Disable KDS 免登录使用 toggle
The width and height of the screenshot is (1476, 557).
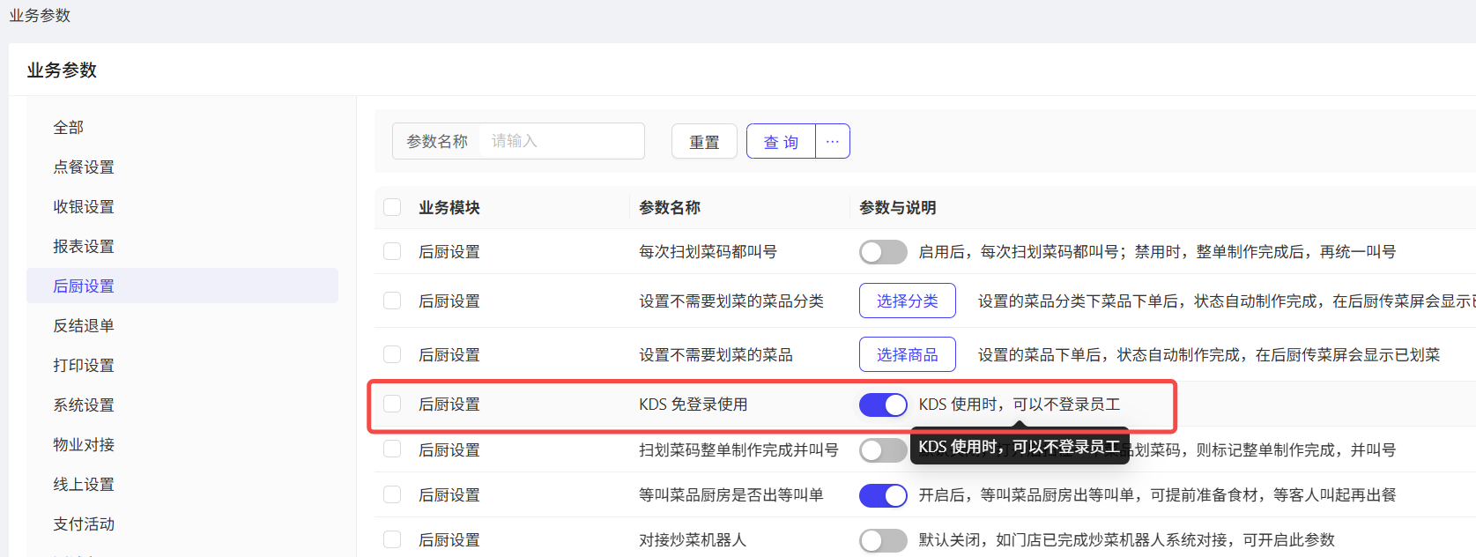(883, 405)
